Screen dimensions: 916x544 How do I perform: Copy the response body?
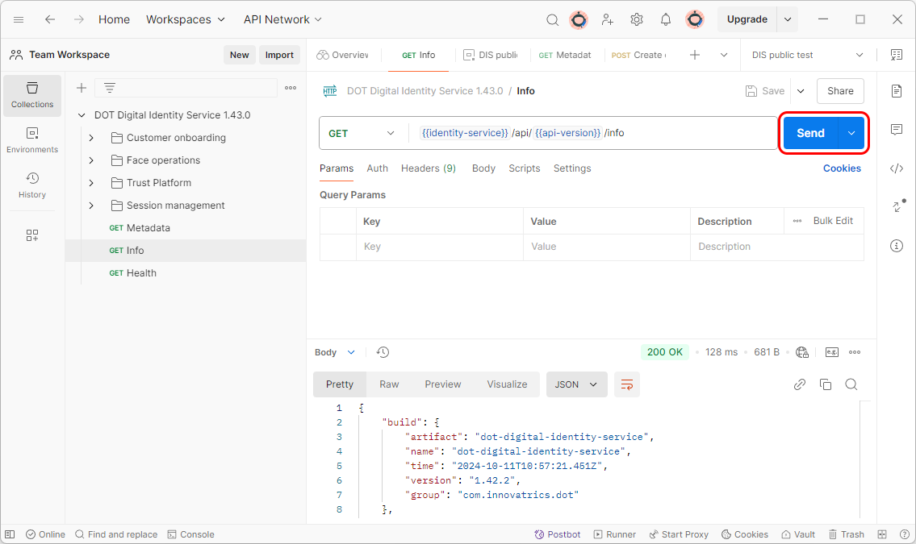[826, 384]
